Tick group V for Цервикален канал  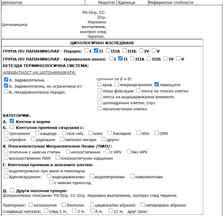pyautogui.click(x=178, y=58)
